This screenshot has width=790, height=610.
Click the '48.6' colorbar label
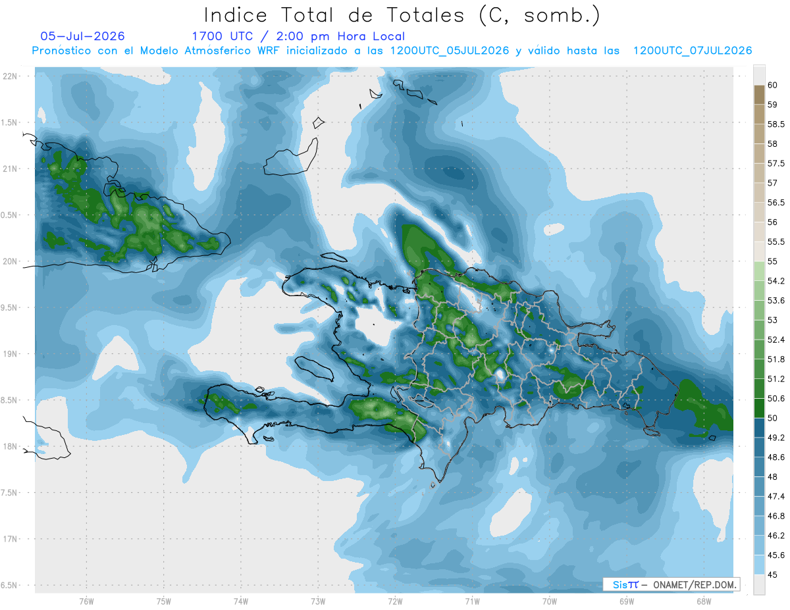tap(776, 457)
